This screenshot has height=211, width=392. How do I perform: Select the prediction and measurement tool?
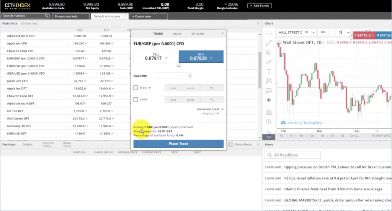coord(269,90)
